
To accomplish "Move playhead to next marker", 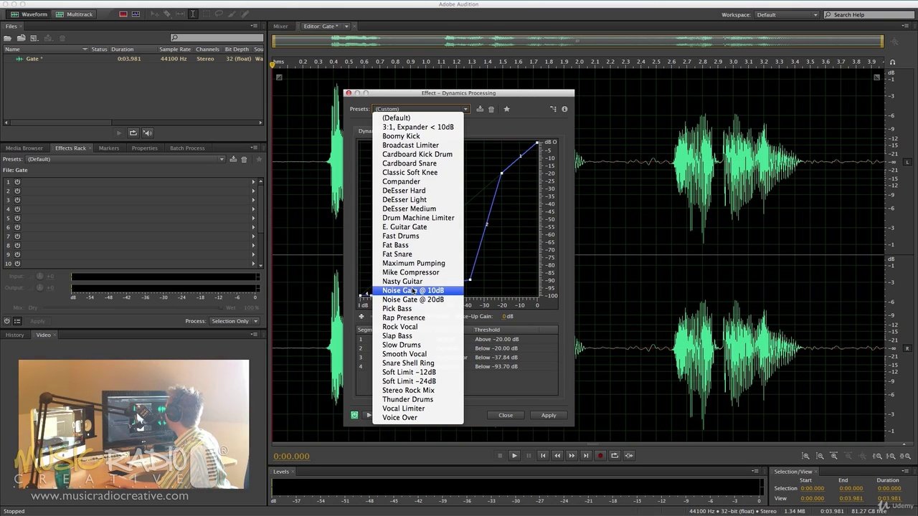I will (x=586, y=455).
